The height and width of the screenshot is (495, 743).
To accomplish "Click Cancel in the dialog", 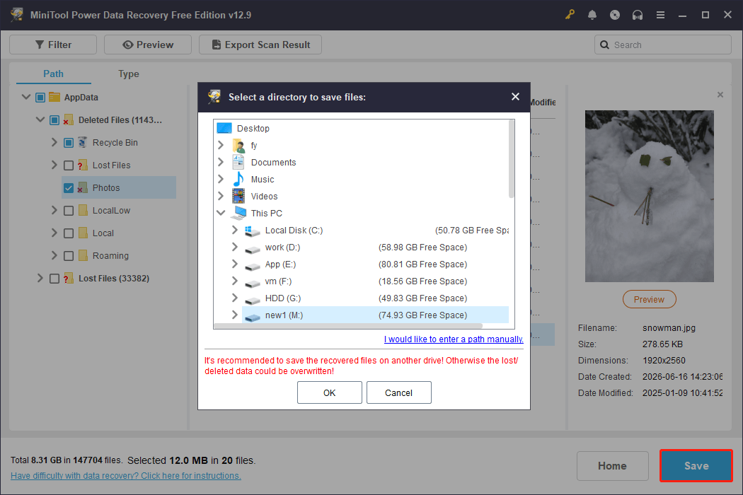I will coord(398,392).
